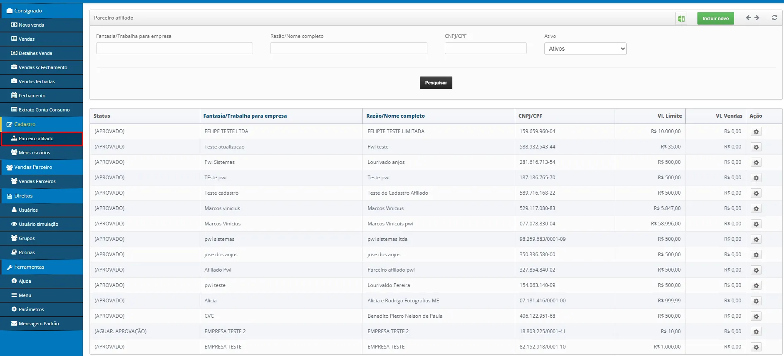Open gear action for FELIPE TESTE LTDA
The image size is (784, 356).
click(756, 132)
